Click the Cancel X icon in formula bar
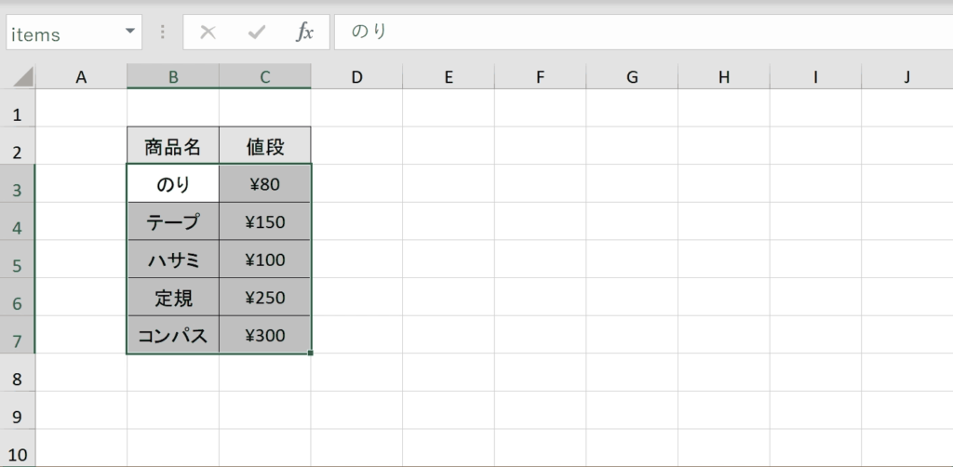 tap(208, 33)
